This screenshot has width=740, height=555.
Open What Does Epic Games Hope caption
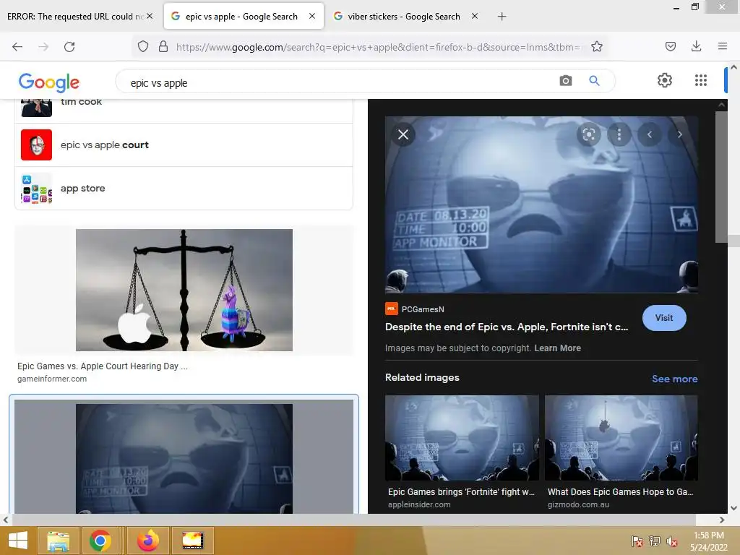click(620, 491)
